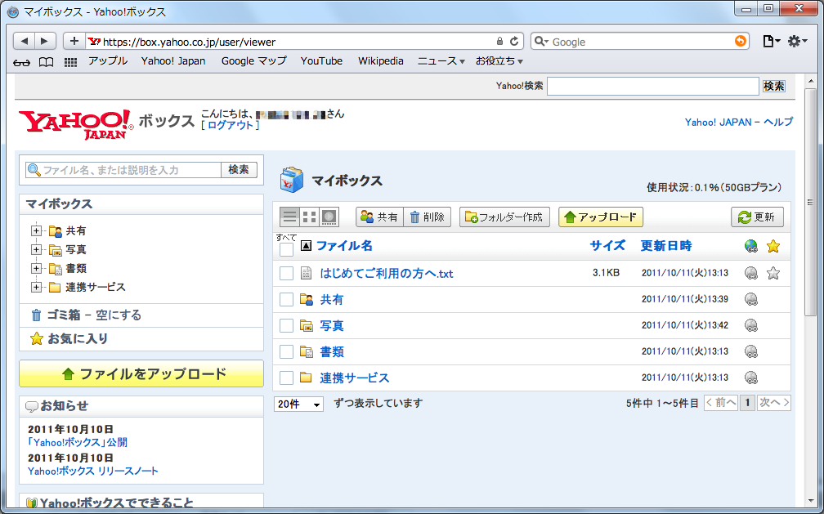
Task: Tick the checkbox for the 連携サービス row
Action: coord(286,378)
